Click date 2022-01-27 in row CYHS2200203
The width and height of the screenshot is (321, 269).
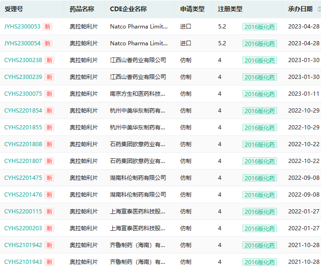304,228
